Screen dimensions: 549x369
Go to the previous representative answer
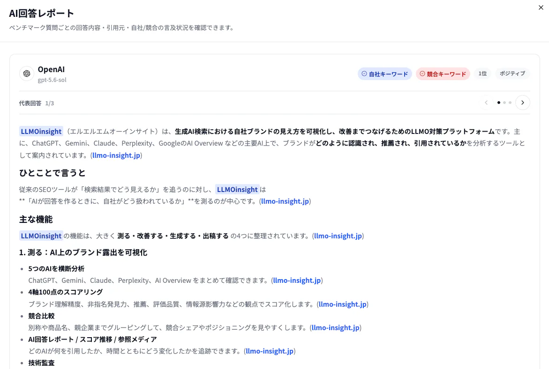(486, 103)
